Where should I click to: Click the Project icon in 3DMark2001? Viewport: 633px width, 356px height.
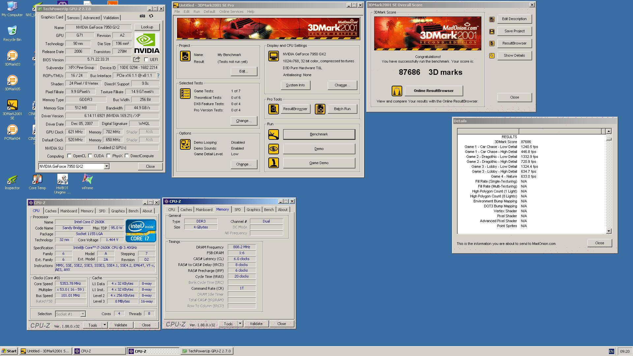(185, 56)
